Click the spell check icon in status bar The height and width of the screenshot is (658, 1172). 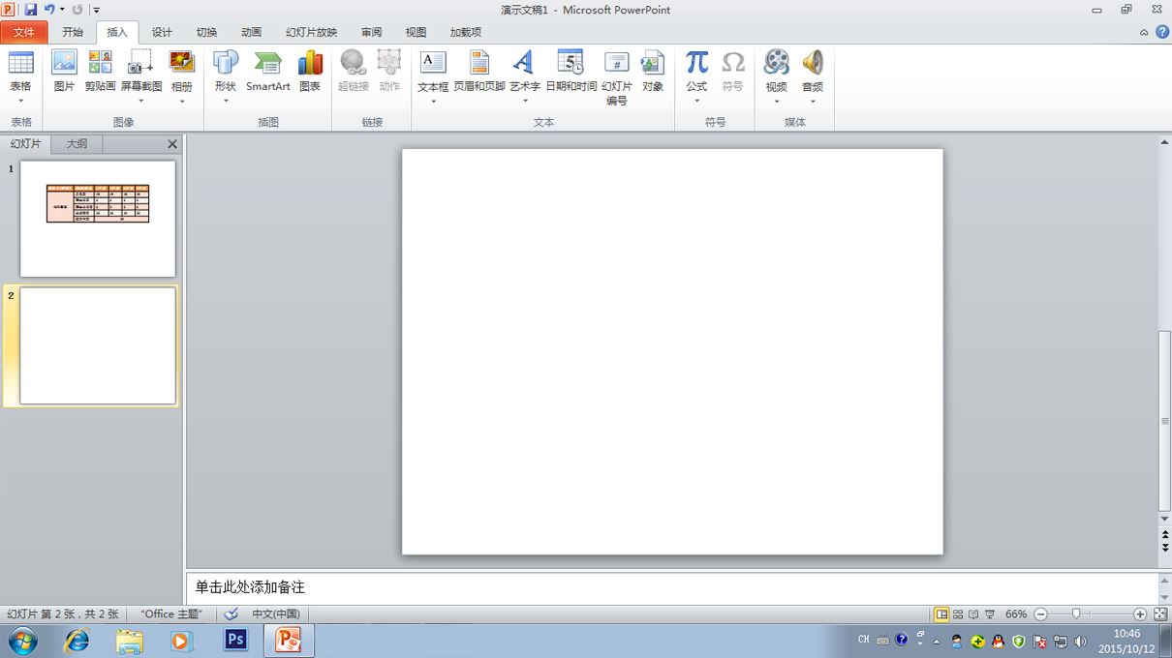[x=231, y=613]
